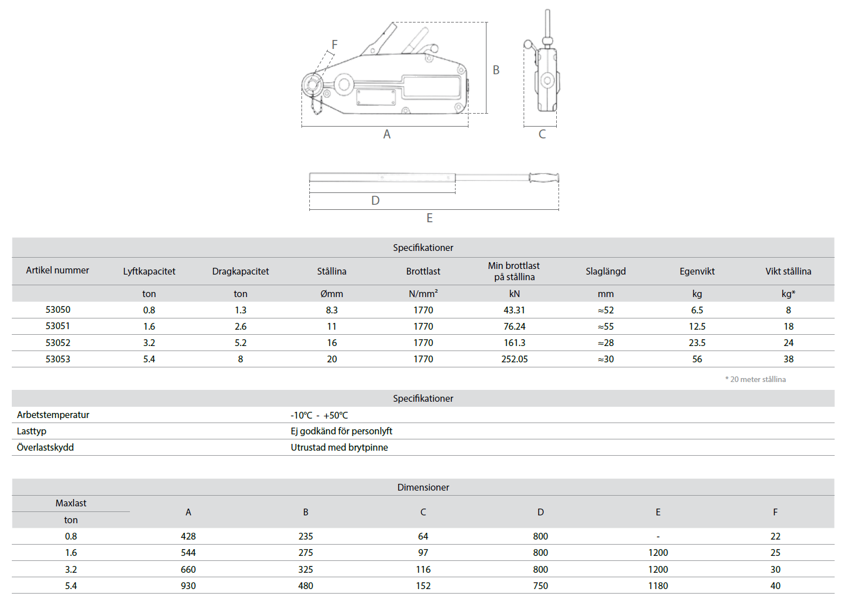Click the 56 kg weight value

pos(697,359)
